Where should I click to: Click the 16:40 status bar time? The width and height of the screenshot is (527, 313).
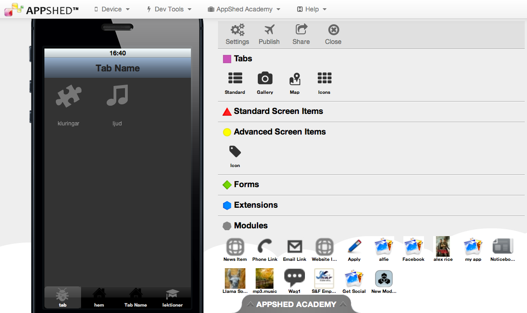point(118,53)
